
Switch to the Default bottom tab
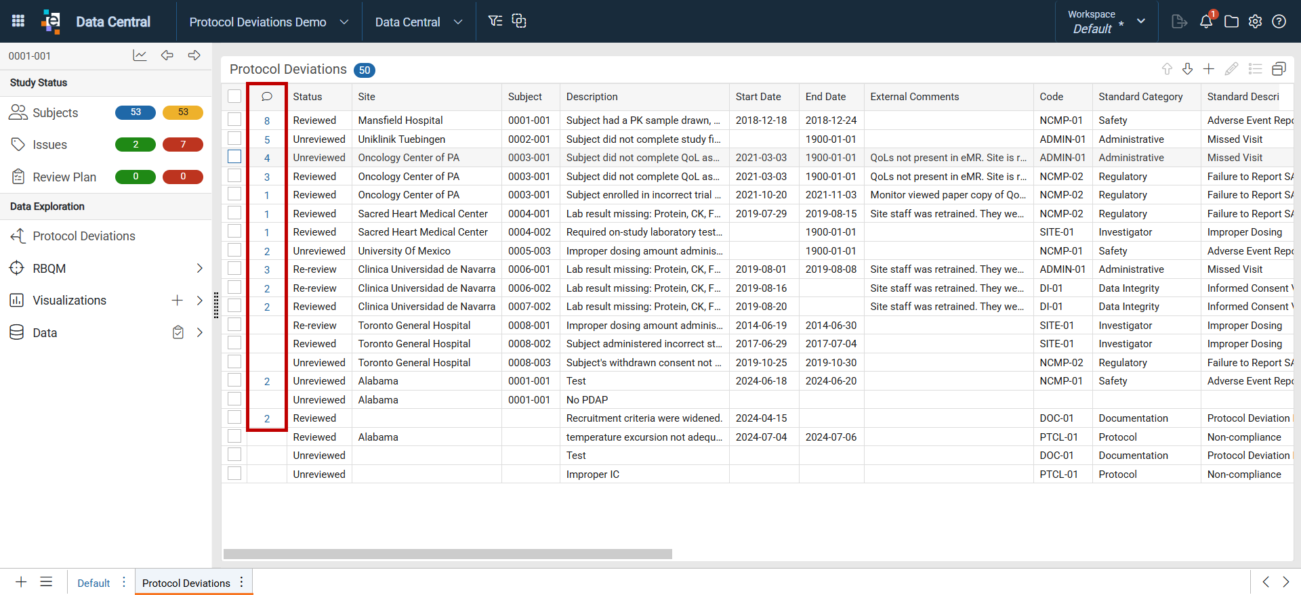tap(94, 583)
